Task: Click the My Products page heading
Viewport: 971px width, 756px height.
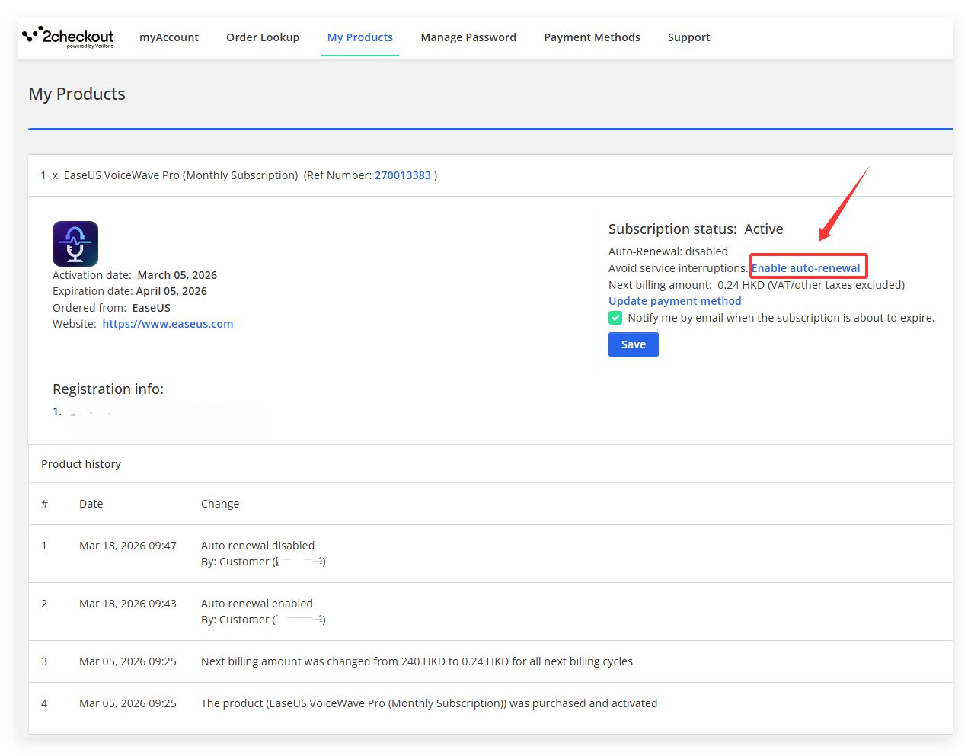Action: point(77,94)
